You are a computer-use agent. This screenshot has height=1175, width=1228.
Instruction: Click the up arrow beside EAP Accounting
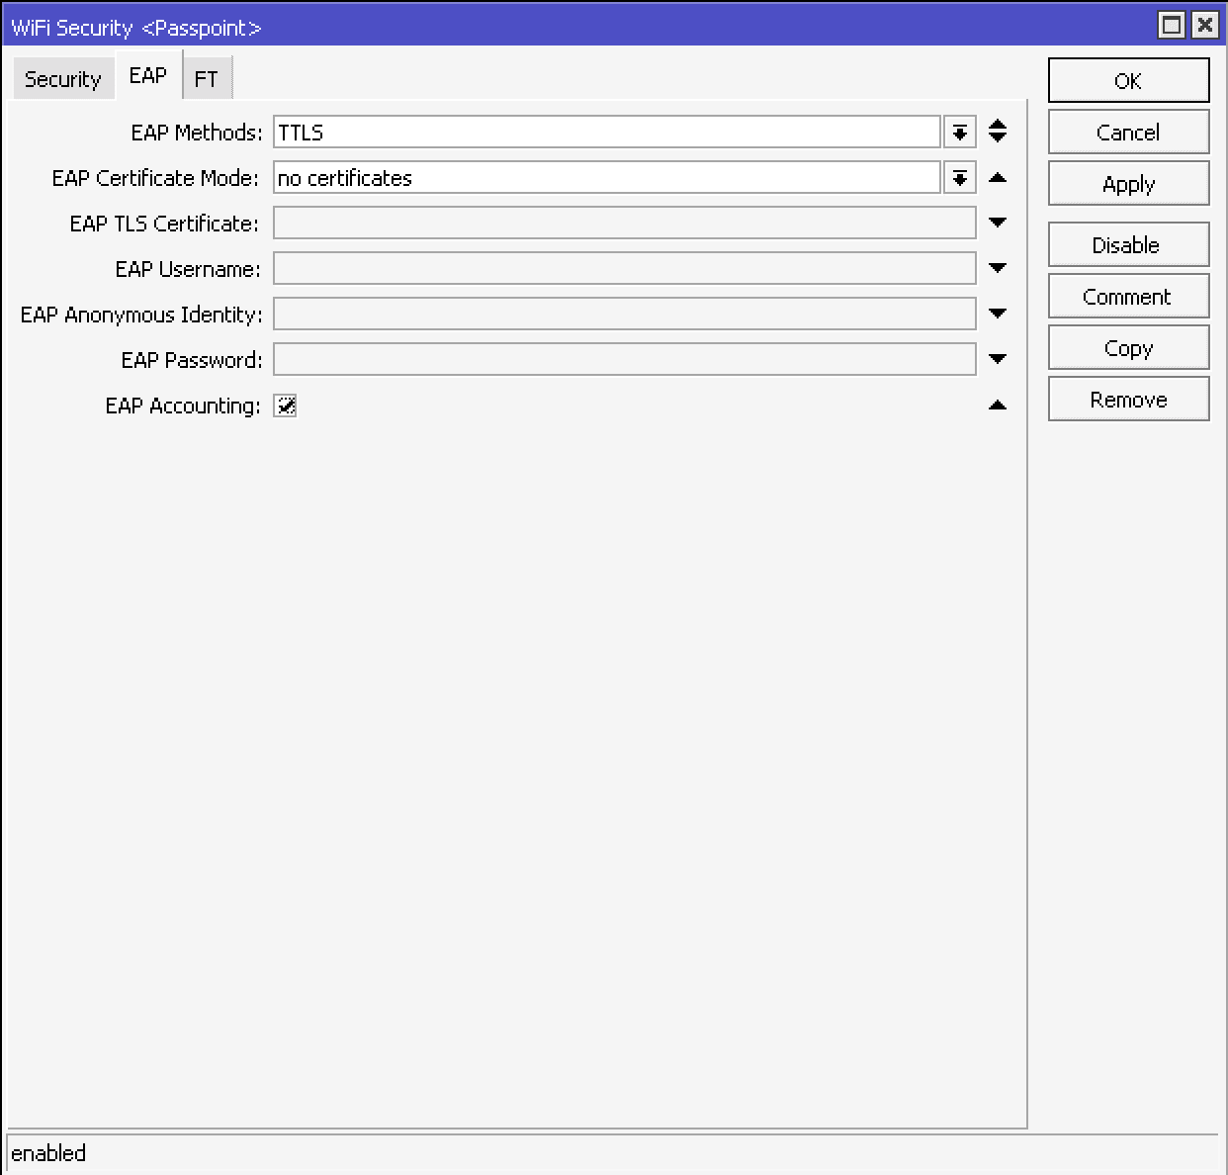click(x=998, y=405)
